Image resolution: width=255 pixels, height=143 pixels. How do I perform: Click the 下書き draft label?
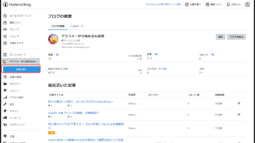(52, 133)
